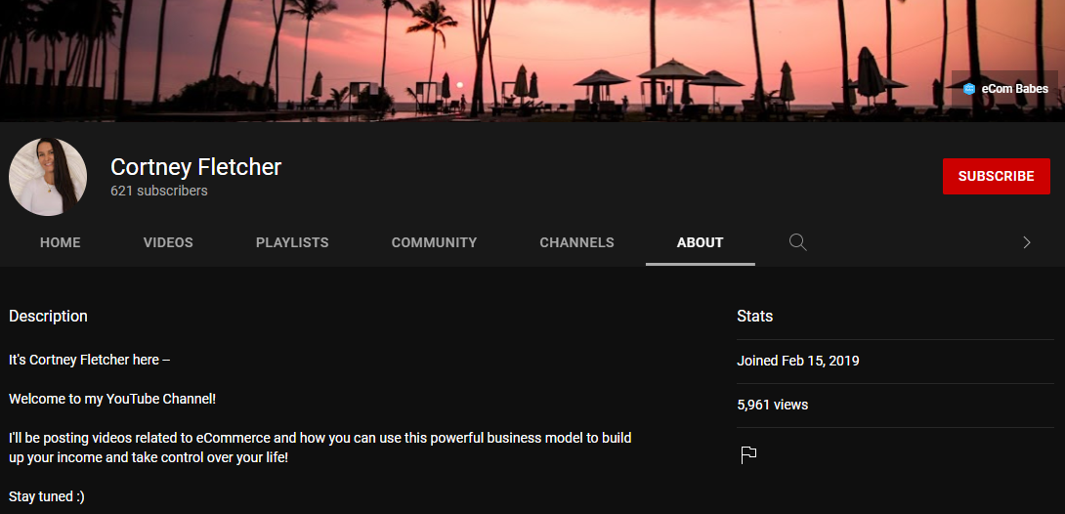The width and height of the screenshot is (1065, 514).
Task: Go to the COMMUNITY tab
Action: click(x=434, y=242)
